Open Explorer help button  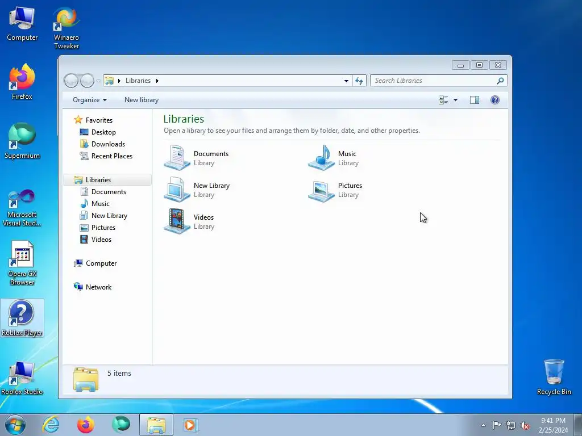click(495, 100)
